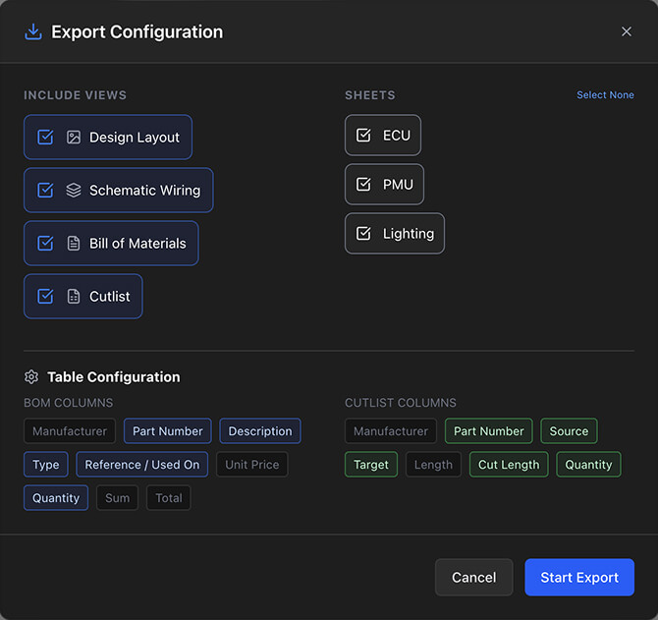Toggle the Cut Length column chip

509,465
